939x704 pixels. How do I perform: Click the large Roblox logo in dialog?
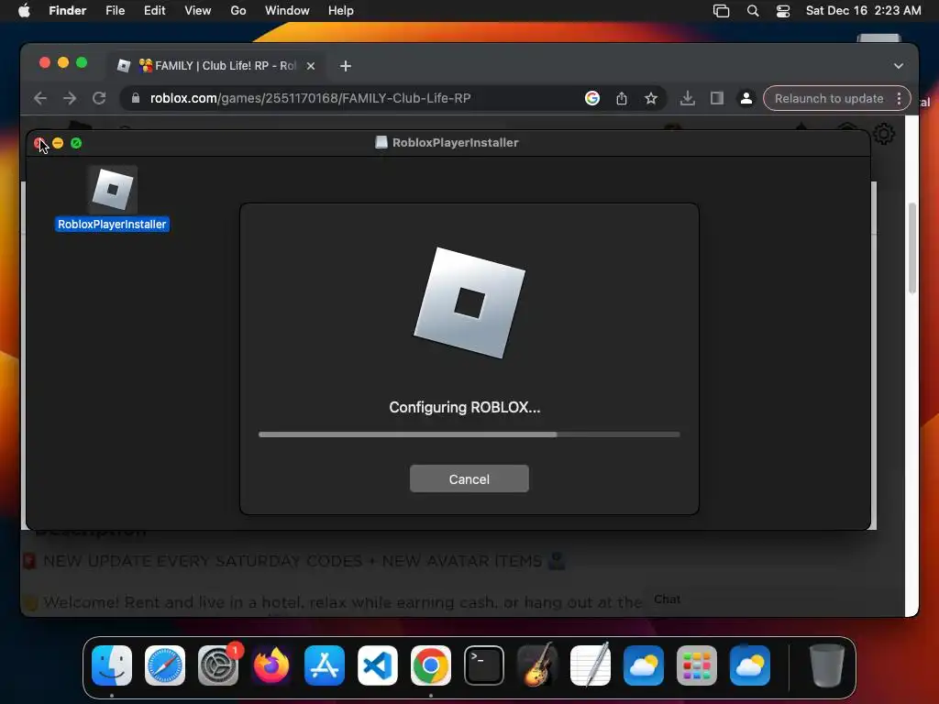pos(469,302)
